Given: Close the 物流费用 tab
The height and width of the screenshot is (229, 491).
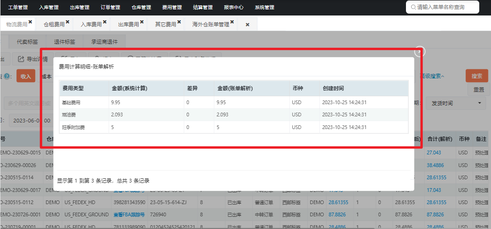Looking at the screenshot, I should click(31, 22).
